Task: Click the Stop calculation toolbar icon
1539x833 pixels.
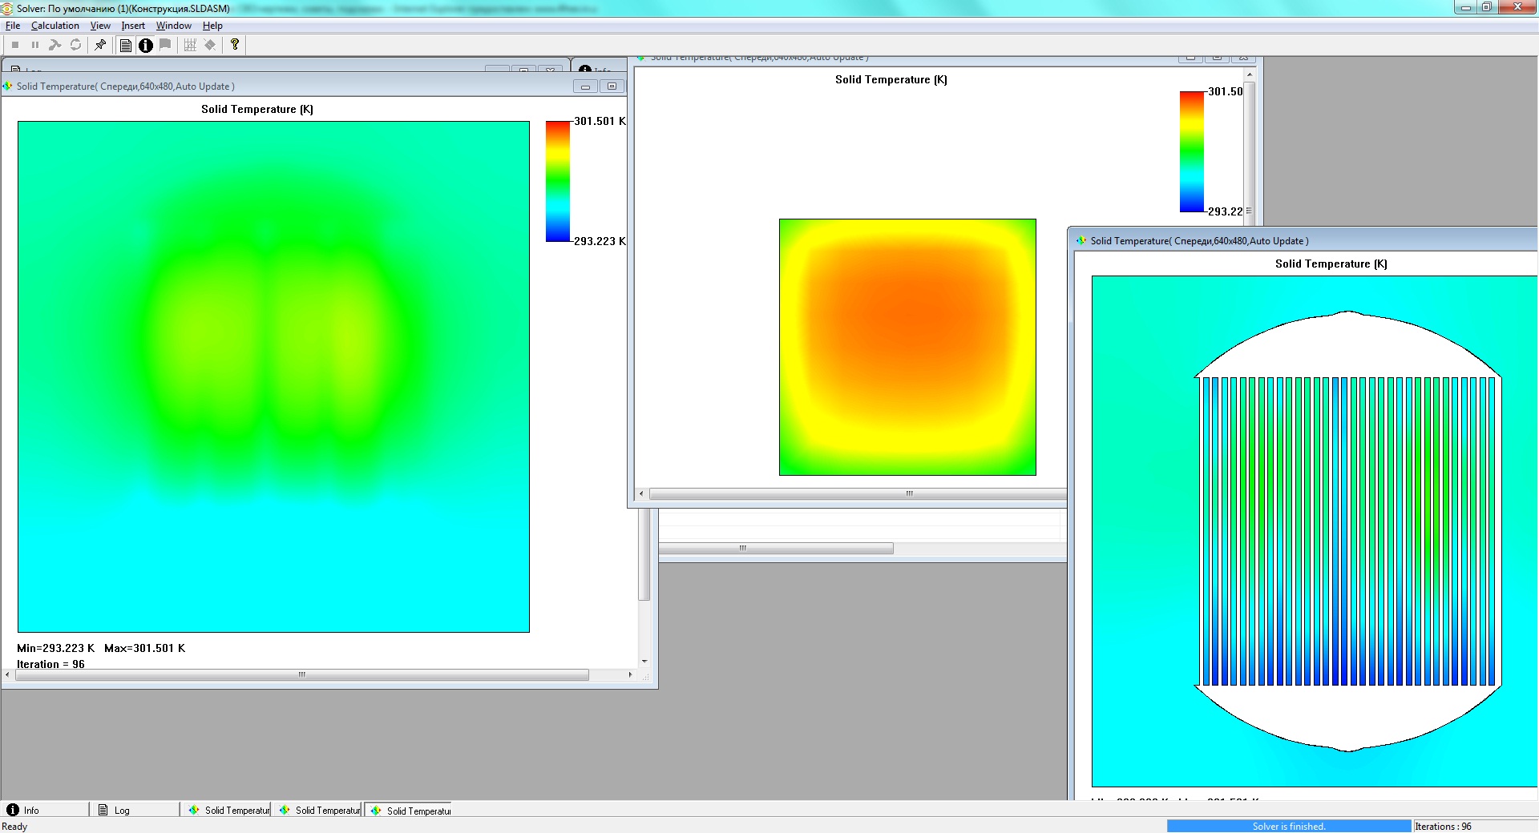Action: pos(15,45)
